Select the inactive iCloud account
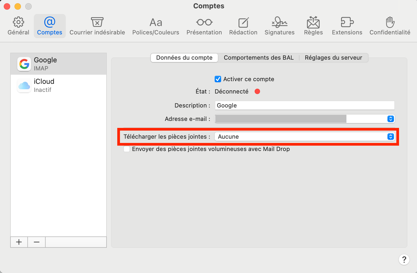The image size is (417, 273). click(x=58, y=85)
